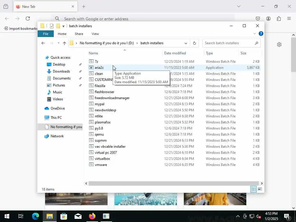The height and width of the screenshot is (222, 296).
Task: Switch to details view layout icon
Action: (253, 189)
